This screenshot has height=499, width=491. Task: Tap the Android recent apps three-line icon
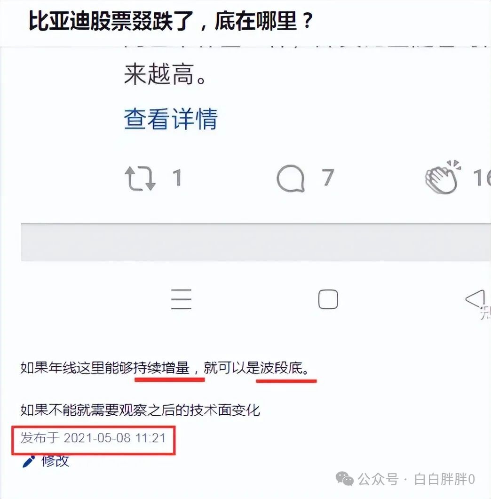(181, 299)
